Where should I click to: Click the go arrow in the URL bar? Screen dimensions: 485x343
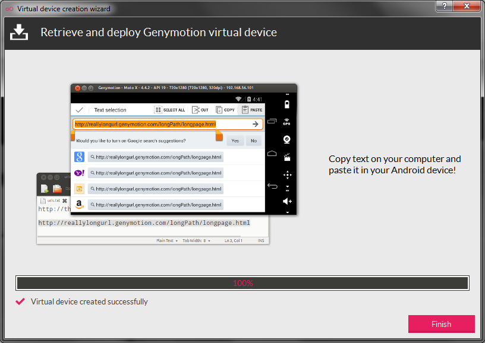(255, 124)
